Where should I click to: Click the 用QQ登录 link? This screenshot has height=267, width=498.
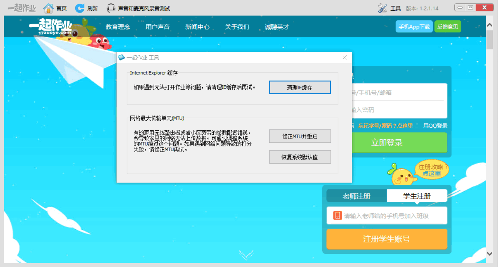pyautogui.click(x=435, y=126)
